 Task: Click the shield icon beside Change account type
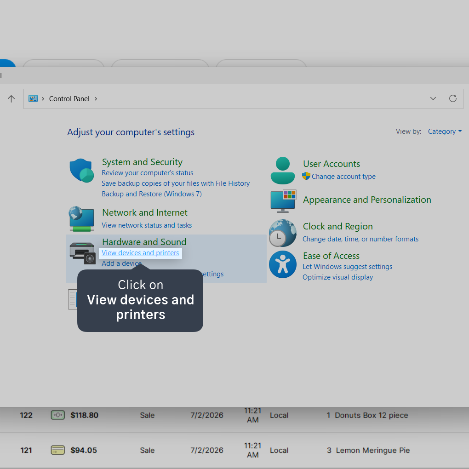306,176
